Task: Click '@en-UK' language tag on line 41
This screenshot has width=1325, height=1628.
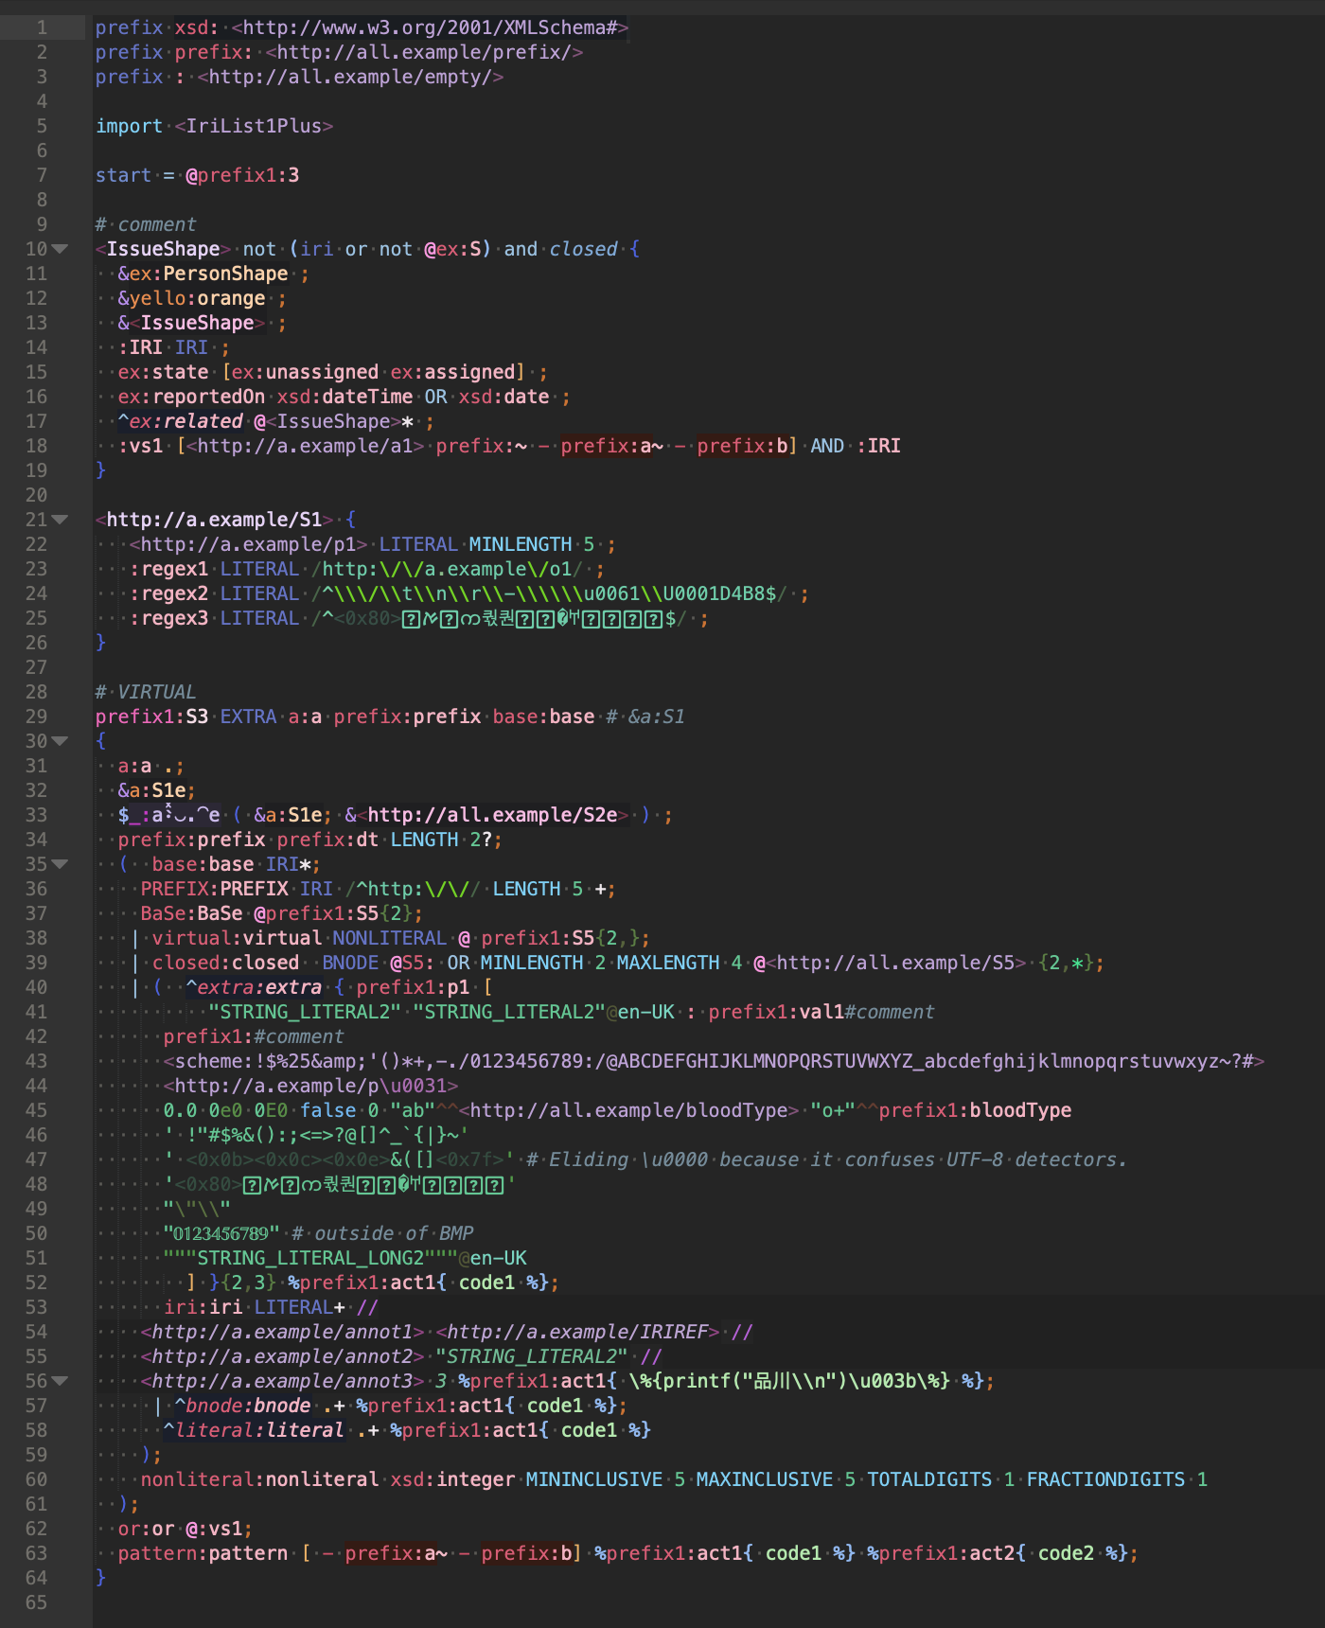Action: 641,1012
